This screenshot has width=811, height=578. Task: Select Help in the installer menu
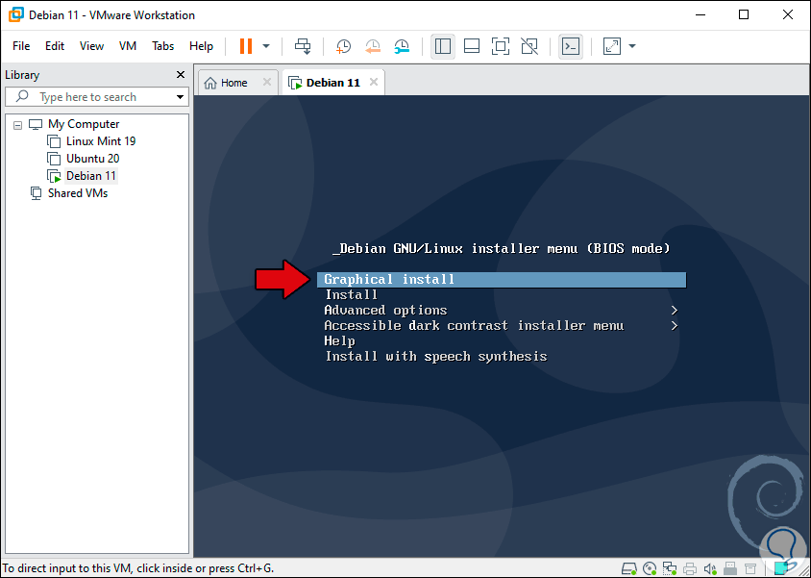pos(339,341)
